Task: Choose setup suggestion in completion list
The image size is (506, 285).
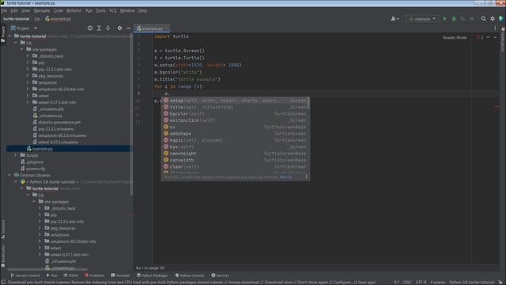Action: click(235, 101)
